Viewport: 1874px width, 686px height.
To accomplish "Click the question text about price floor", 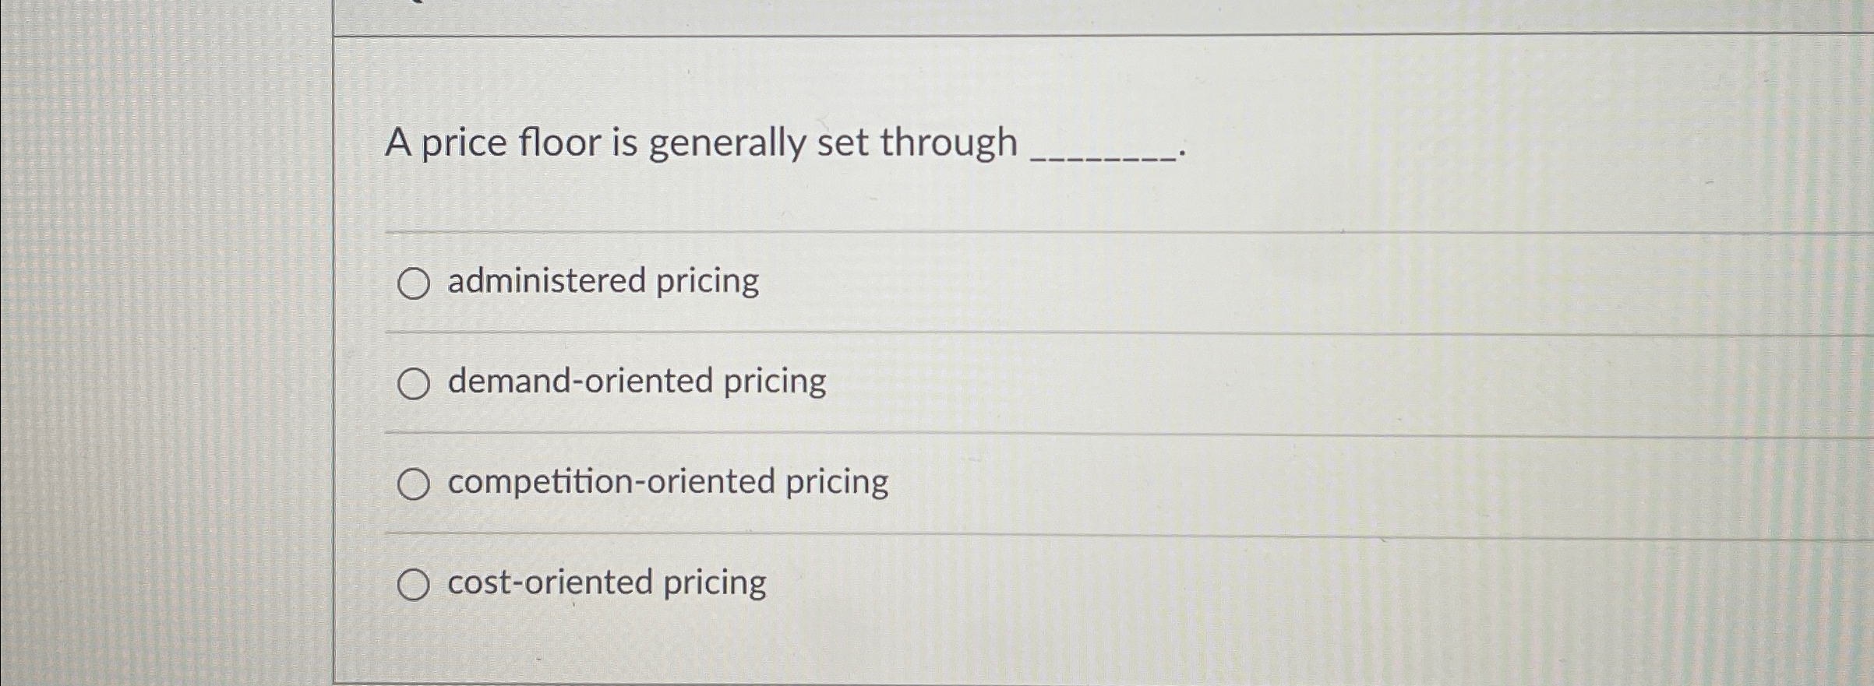I will tap(701, 142).
